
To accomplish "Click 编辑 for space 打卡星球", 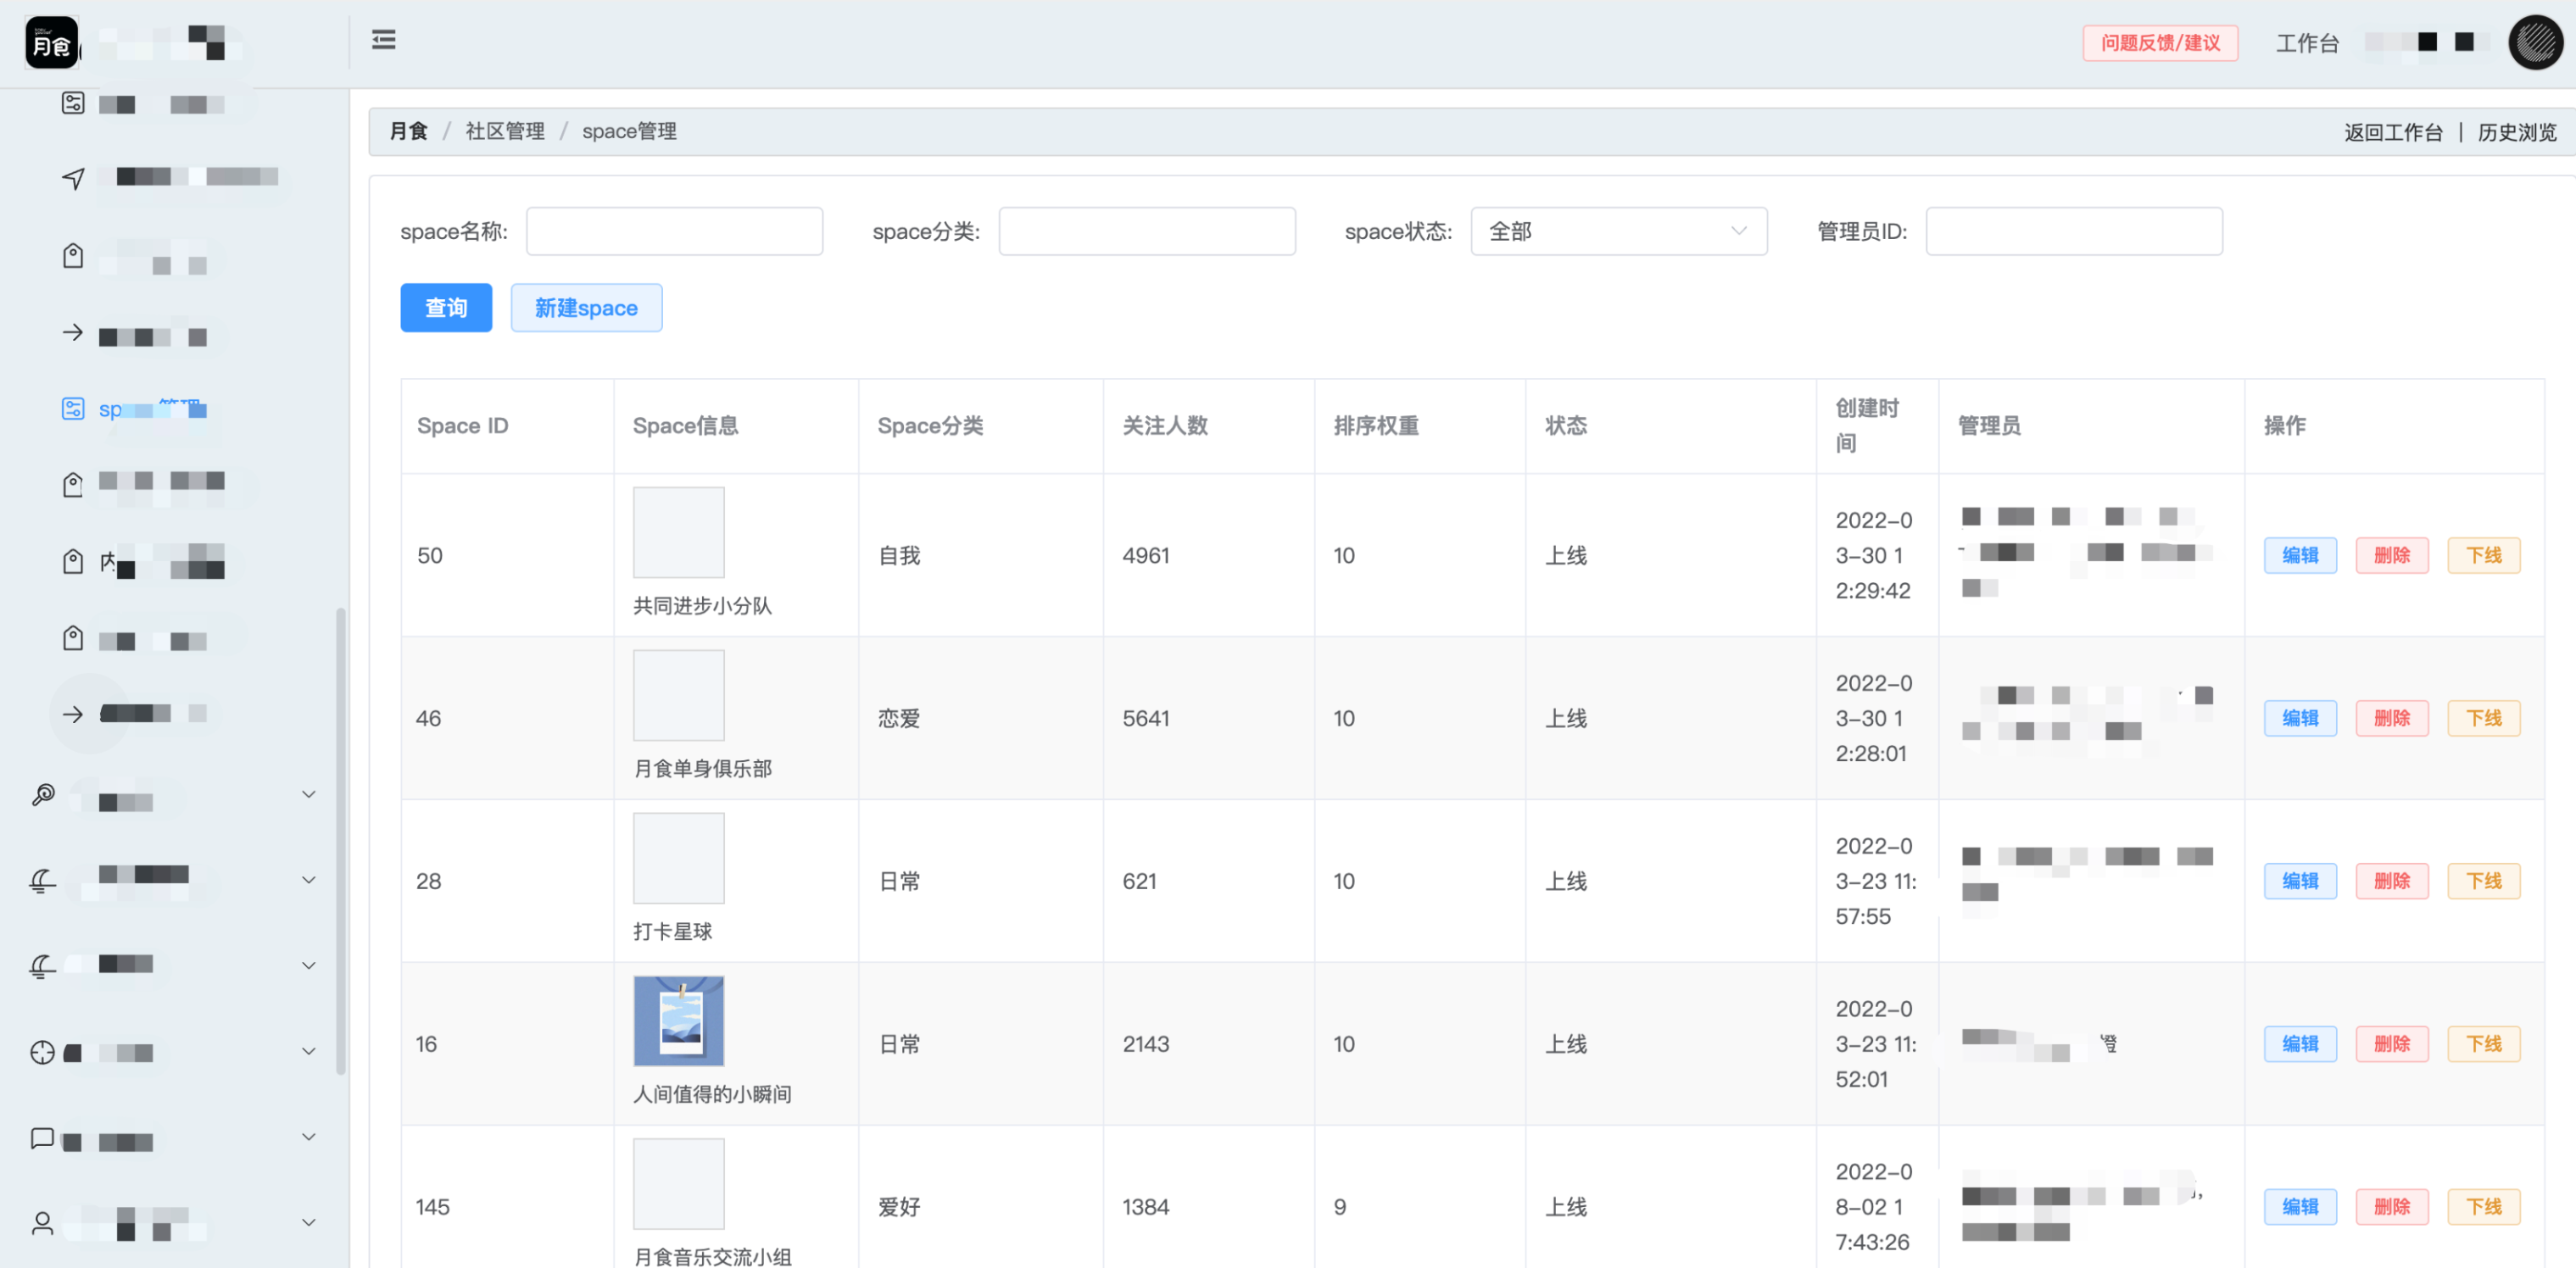I will (2300, 882).
